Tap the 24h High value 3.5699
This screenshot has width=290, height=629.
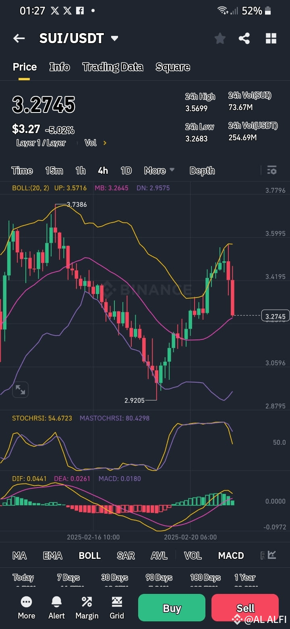tap(197, 108)
